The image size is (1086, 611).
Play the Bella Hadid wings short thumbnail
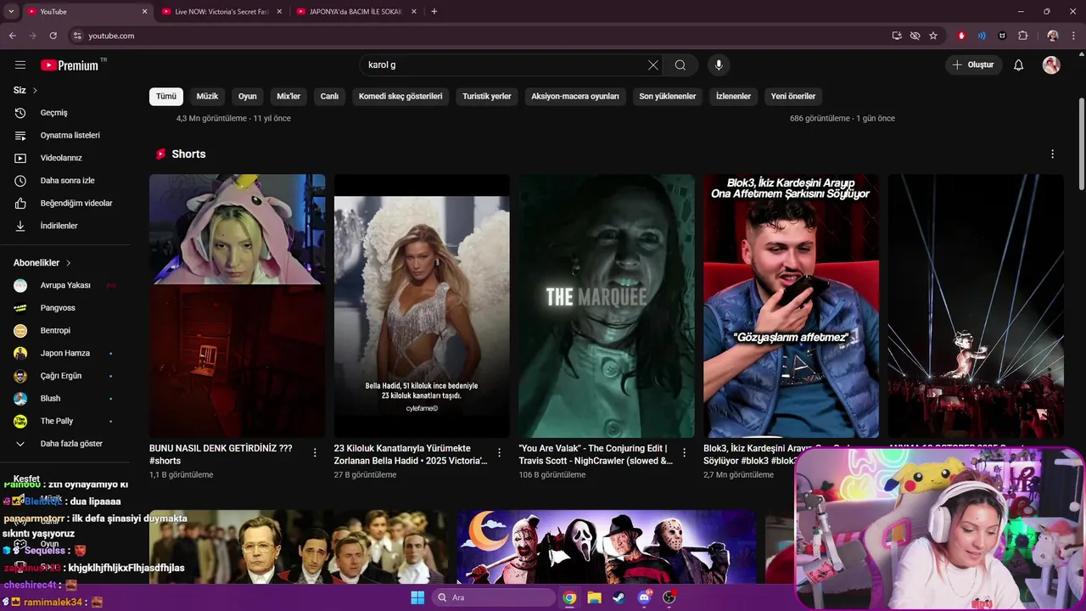422,306
